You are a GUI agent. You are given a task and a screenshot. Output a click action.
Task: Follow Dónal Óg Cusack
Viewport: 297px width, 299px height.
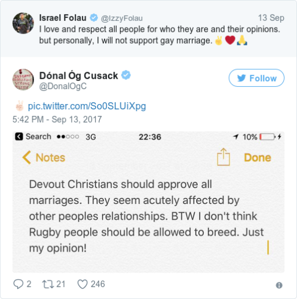[x=256, y=78]
